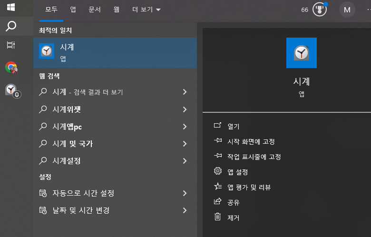Click the search icon beside 시계앱pc
Screen dimensions: 371x237
pyautogui.click(x=43, y=127)
